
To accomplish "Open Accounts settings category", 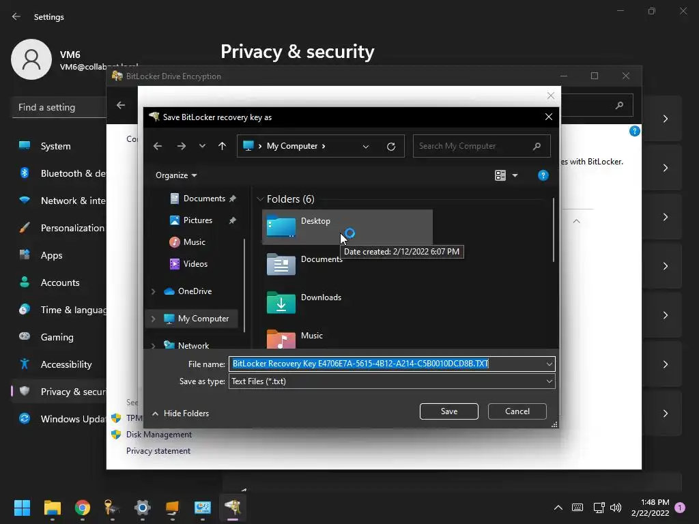I will click(59, 282).
